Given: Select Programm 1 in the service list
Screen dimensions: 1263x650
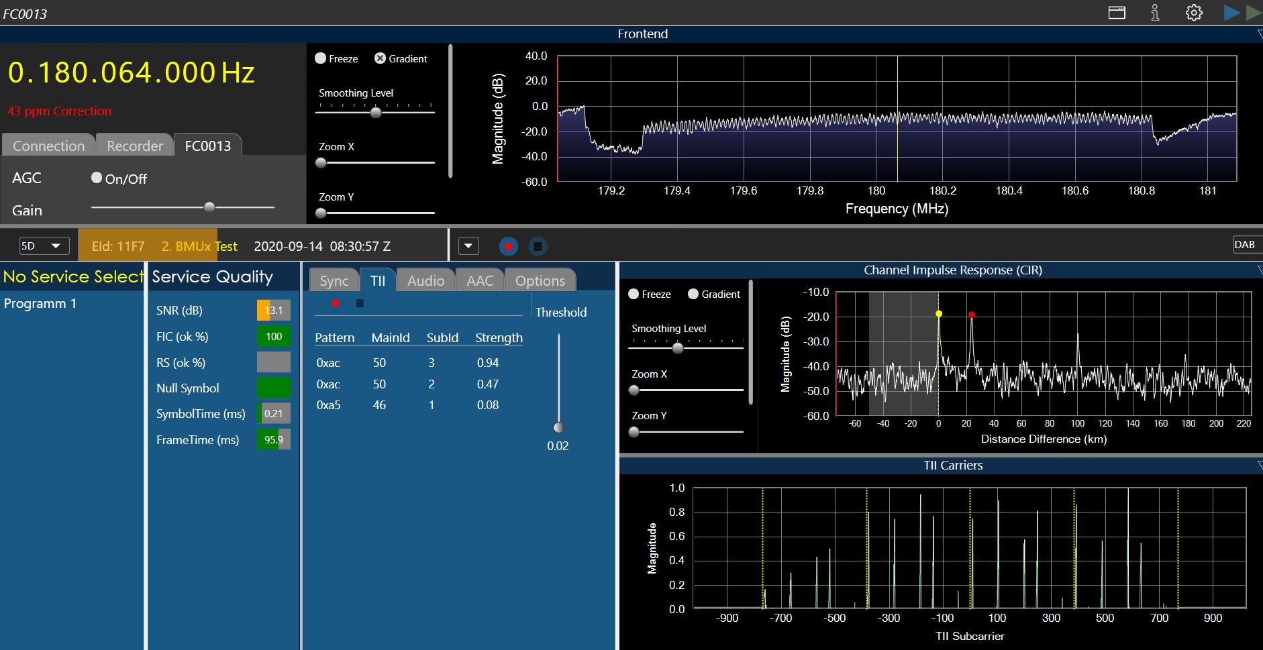Looking at the screenshot, I should tap(40, 303).
